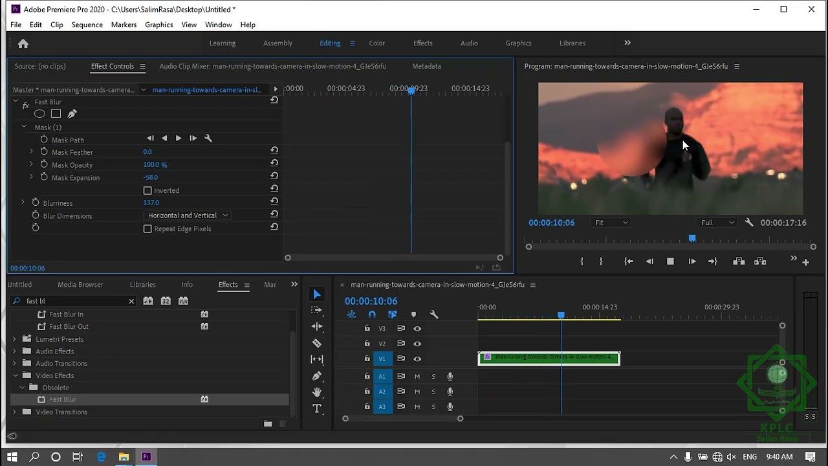Toggle Snap in timeline

coord(372,315)
